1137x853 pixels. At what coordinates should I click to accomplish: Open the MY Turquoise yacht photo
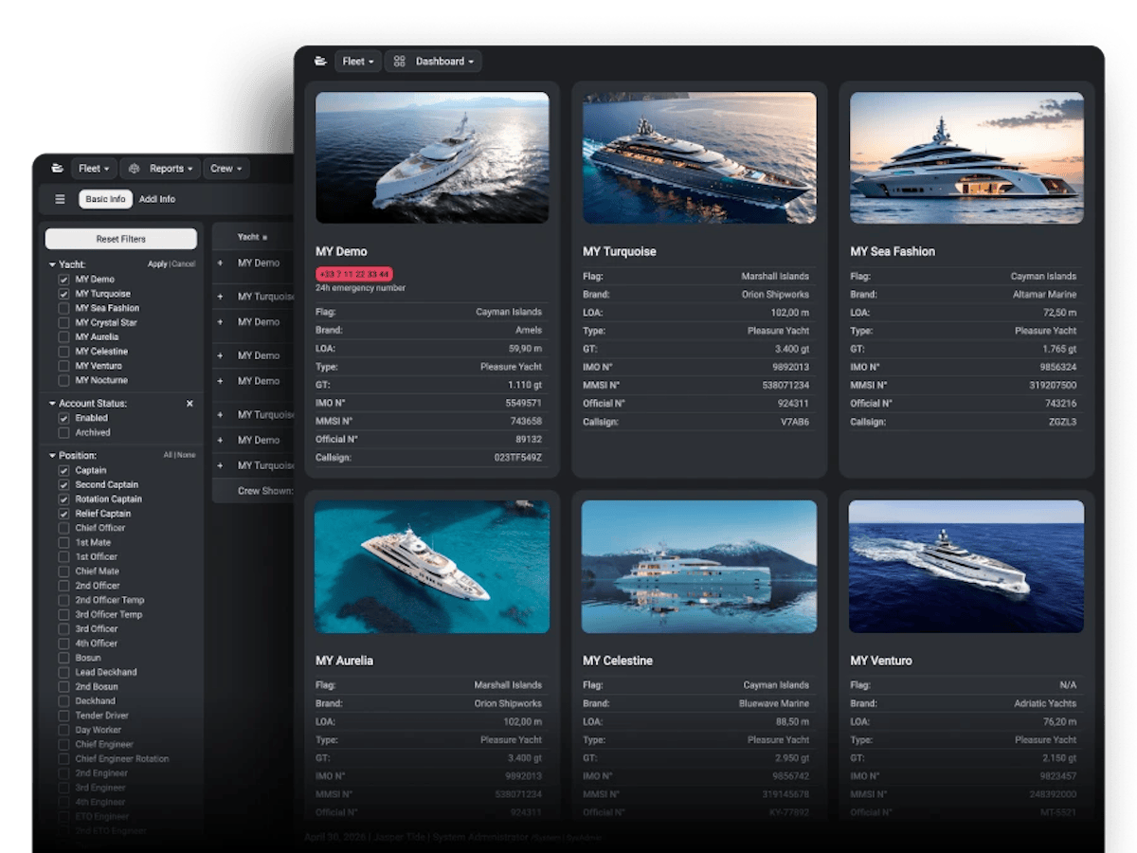pyautogui.click(x=699, y=157)
